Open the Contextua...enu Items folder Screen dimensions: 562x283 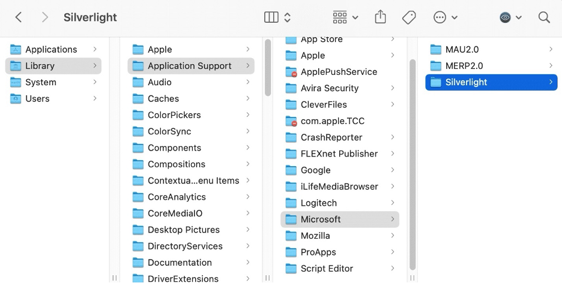pyautogui.click(x=191, y=180)
